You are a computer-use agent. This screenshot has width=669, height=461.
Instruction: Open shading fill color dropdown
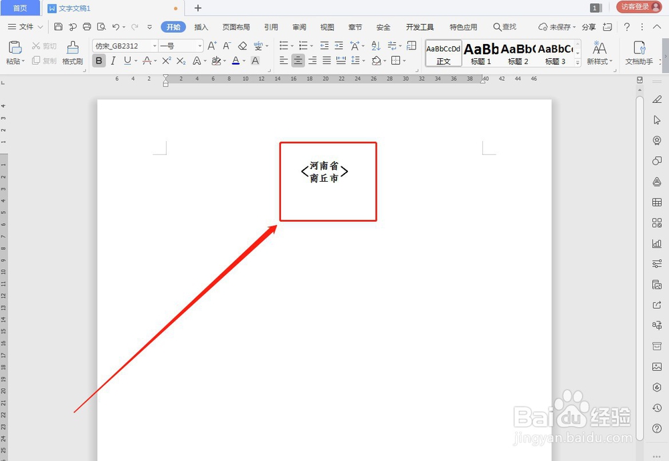[x=385, y=61]
